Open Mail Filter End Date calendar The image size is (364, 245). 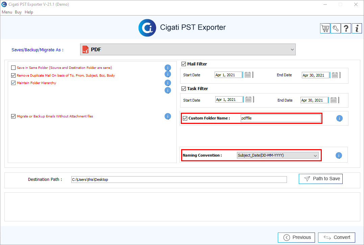(x=335, y=75)
